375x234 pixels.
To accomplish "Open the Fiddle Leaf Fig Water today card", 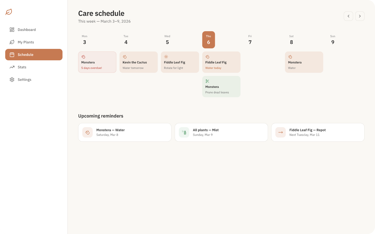I will 221,62.
